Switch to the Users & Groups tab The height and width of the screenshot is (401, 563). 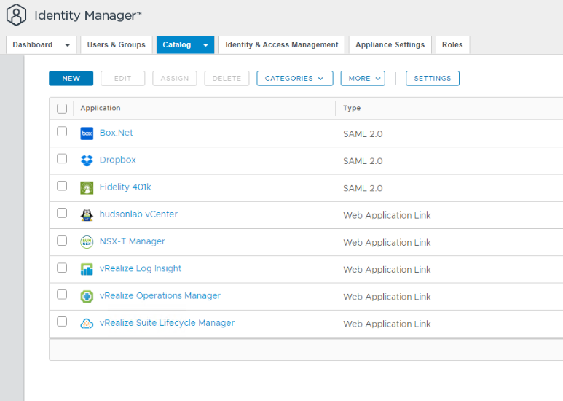click(117, 45)
